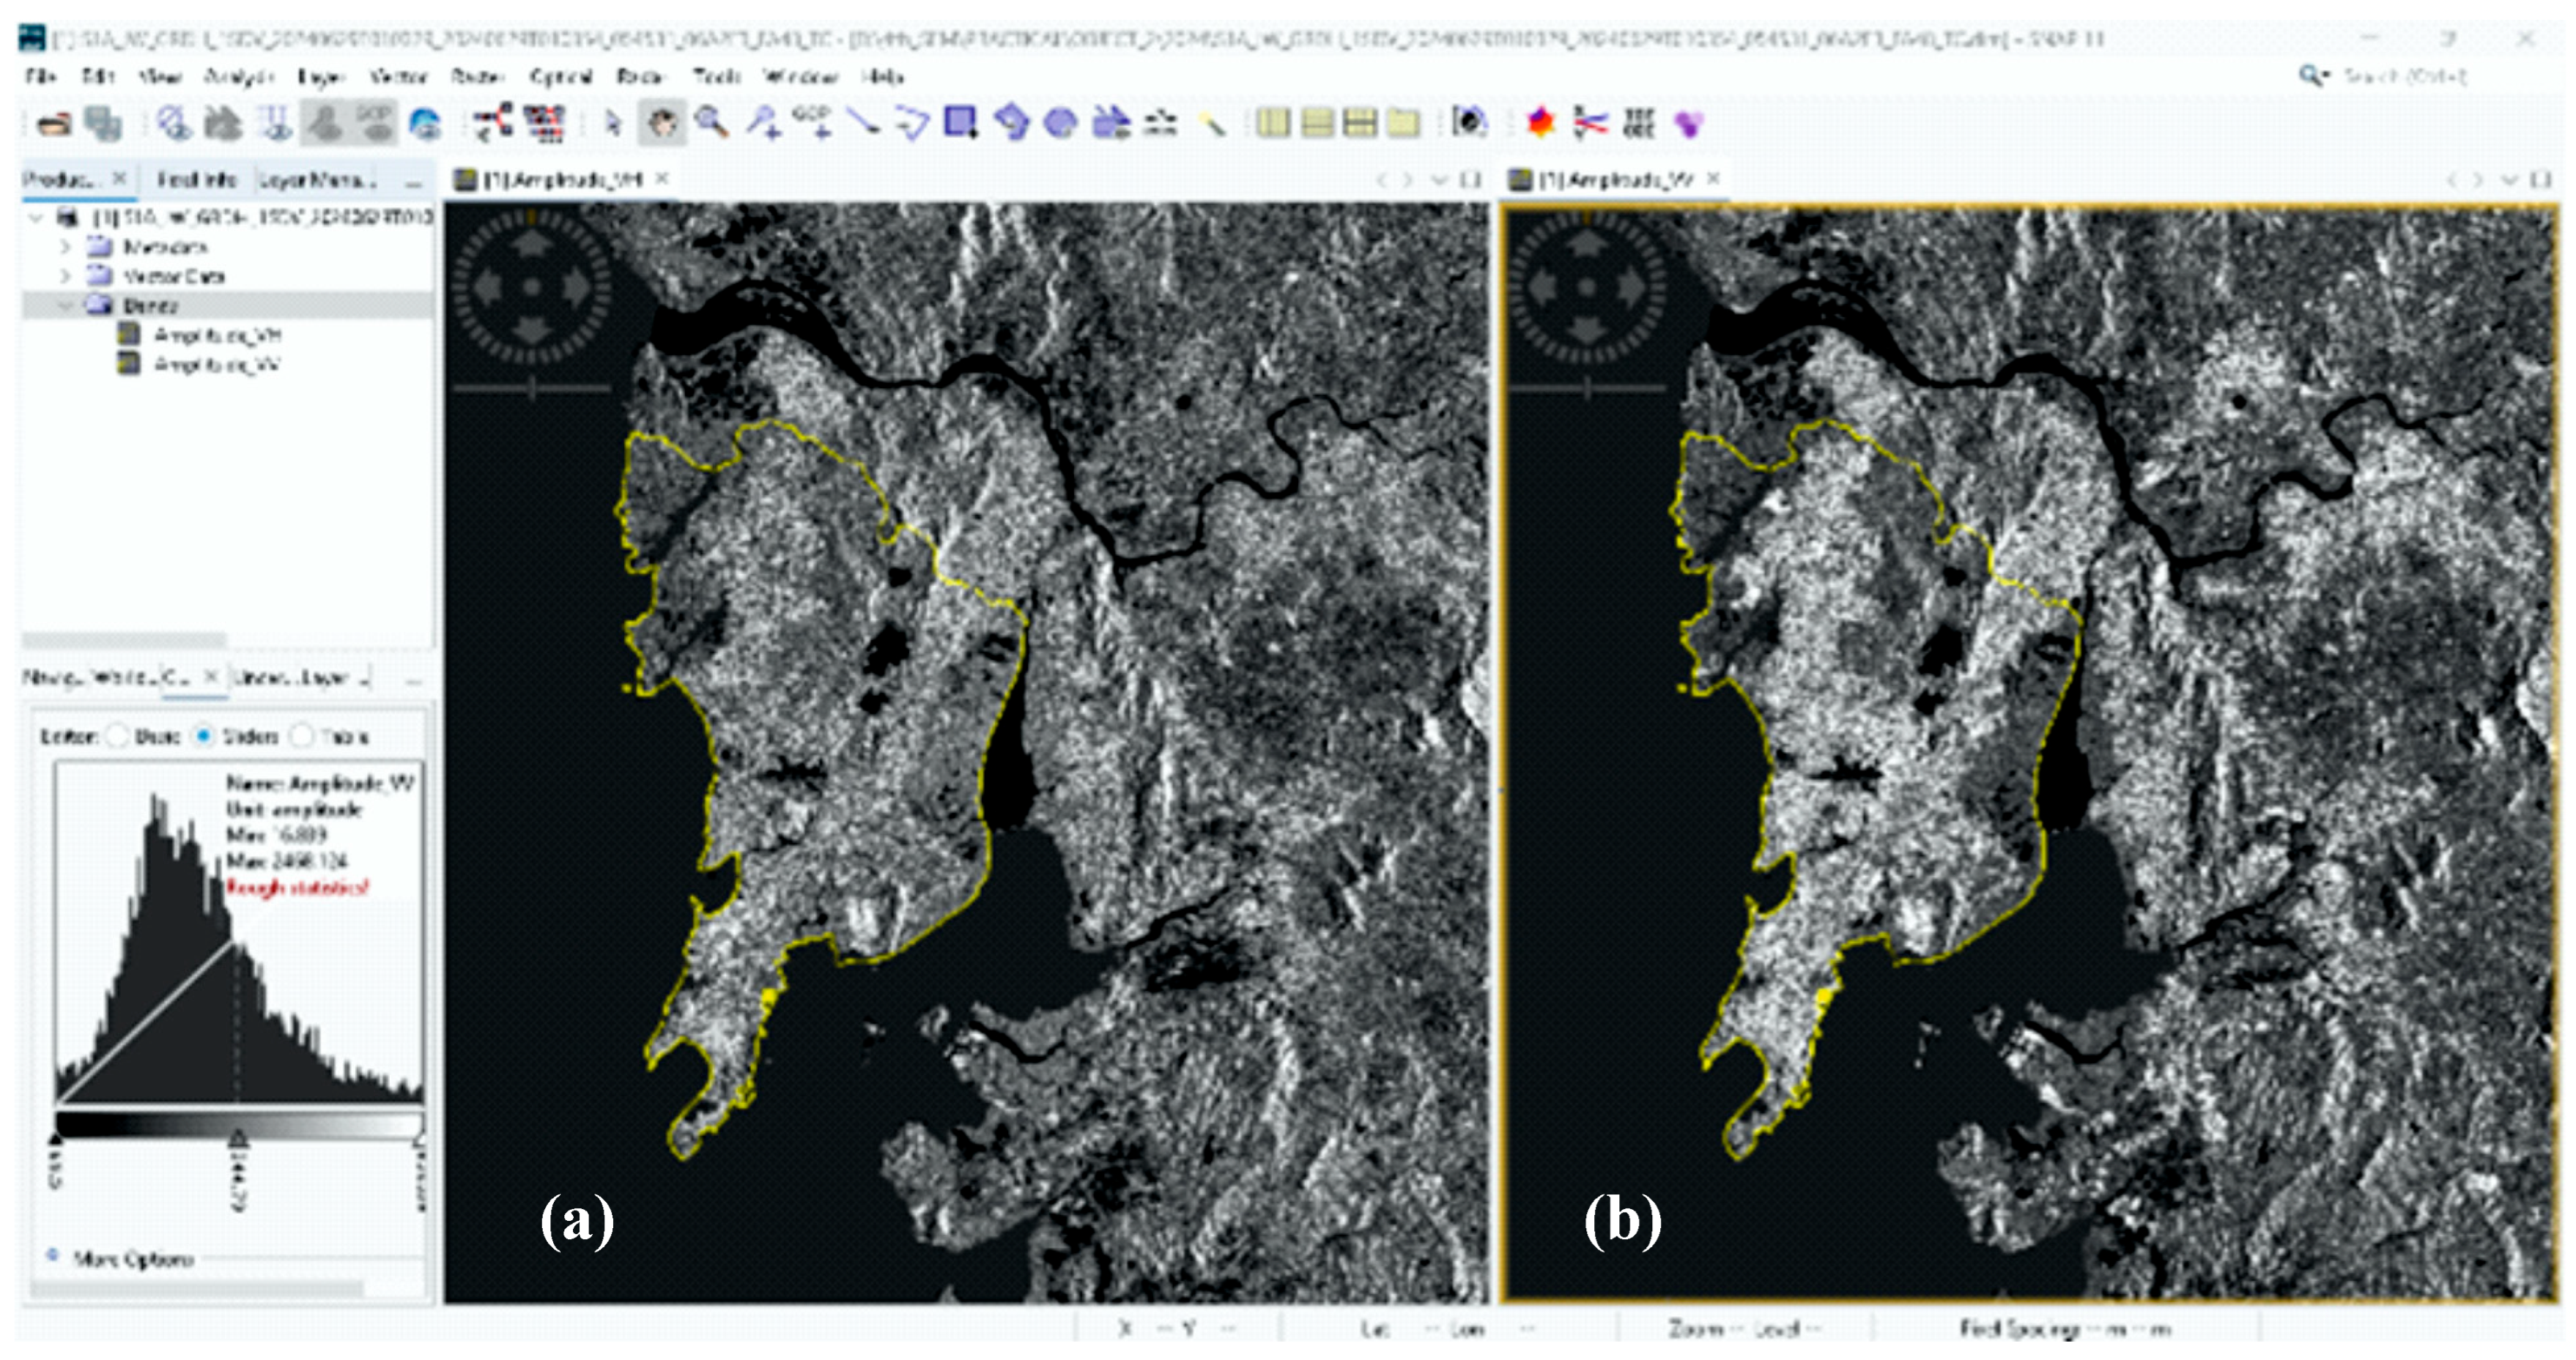Choose the draw polyline tool
2576x1360 pixels.
(911, 124)
